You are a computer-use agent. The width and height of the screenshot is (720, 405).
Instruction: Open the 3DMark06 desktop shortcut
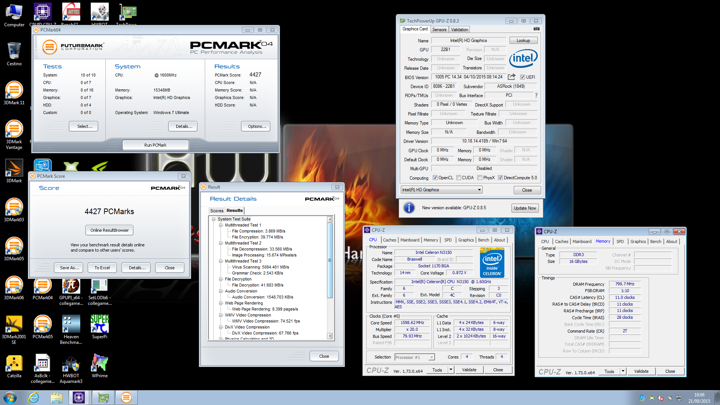coord(14,288)
